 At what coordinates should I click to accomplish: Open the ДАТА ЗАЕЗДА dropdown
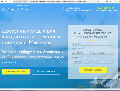pyautogui.click(x=82, y=53)
